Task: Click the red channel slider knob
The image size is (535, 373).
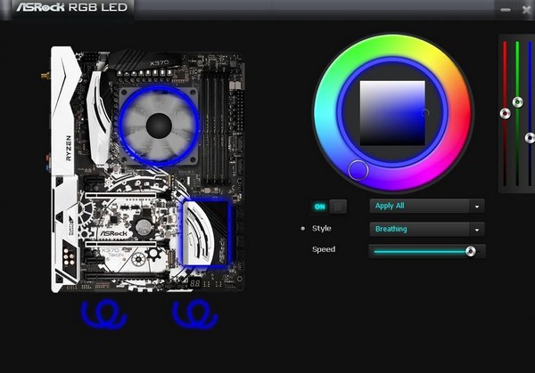Action: coord(506,113)
